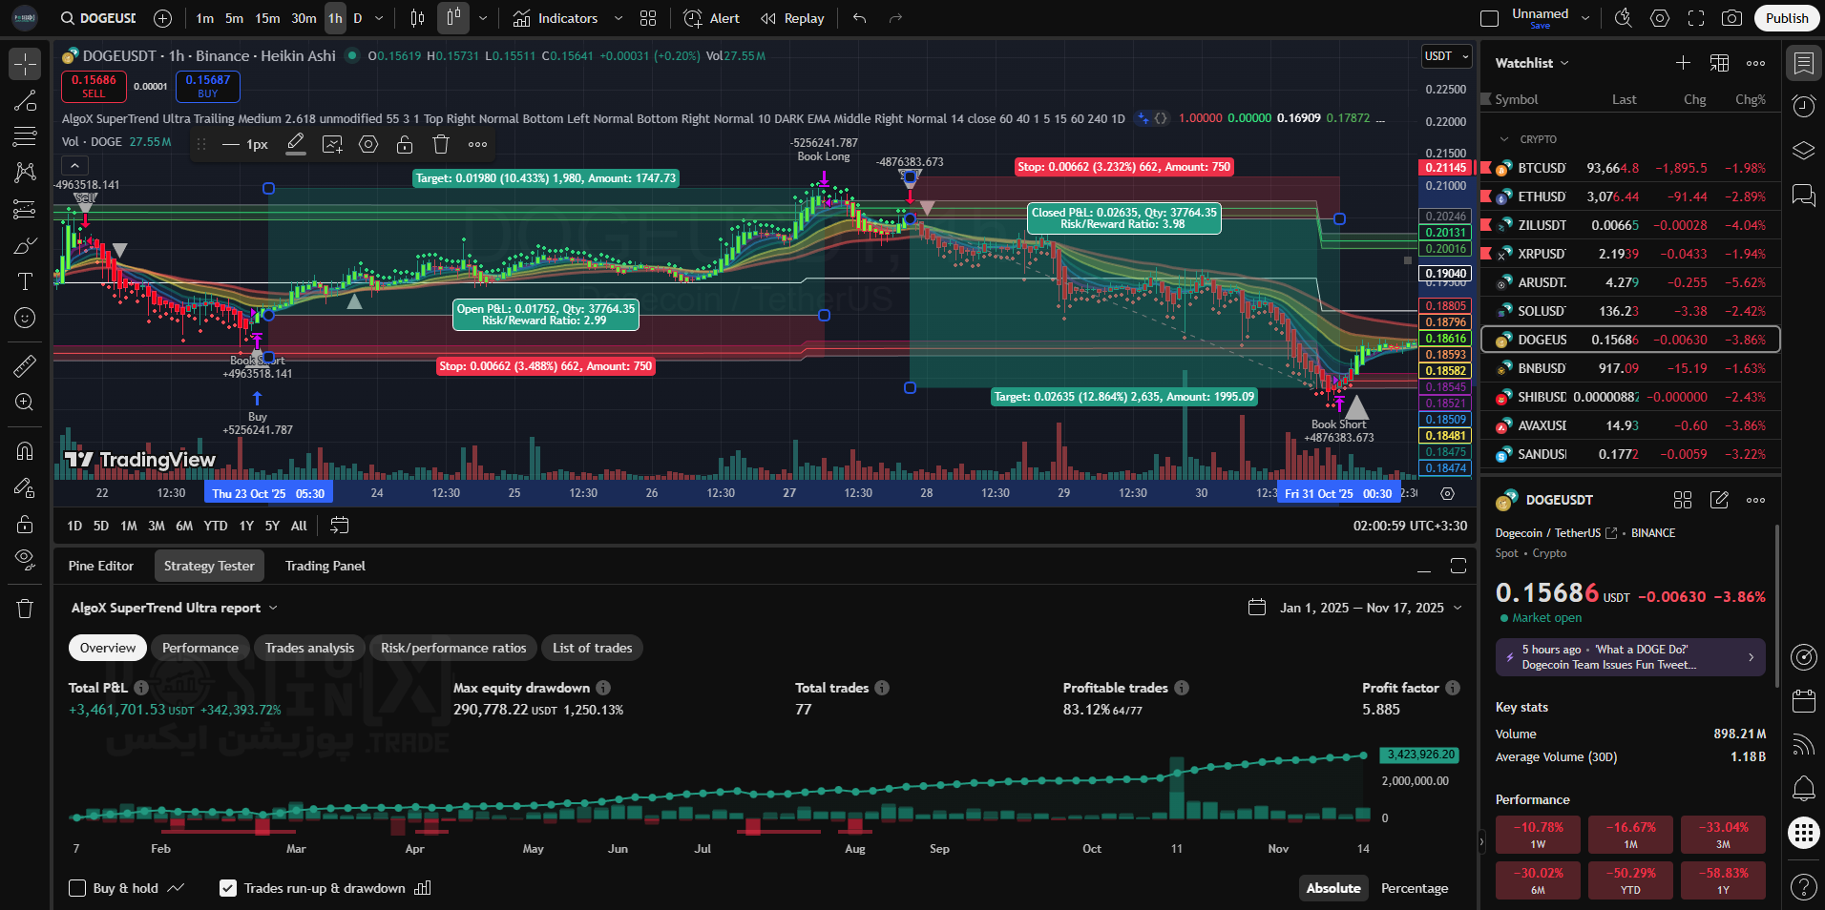Uncheck Trades run-up & drawdown
The height and width of the screenshot is (910, 1825).
[x=228, y=888]
